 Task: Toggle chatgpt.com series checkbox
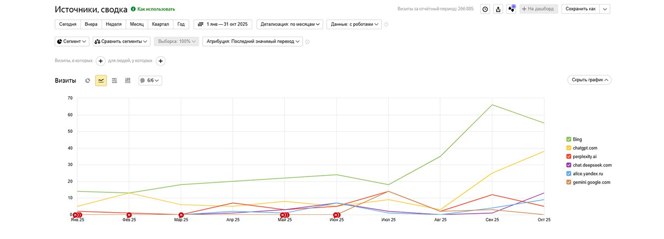coord(569,148)
